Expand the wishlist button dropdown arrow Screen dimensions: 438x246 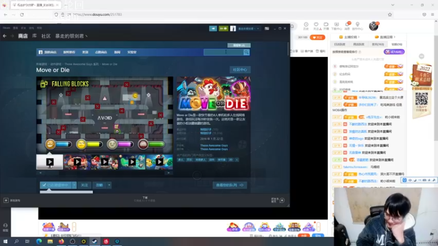[74, 185]
